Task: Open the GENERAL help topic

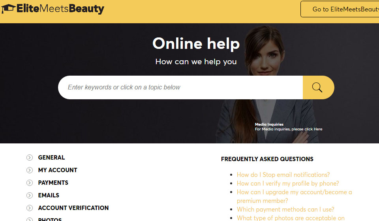Action: (51, 158)
